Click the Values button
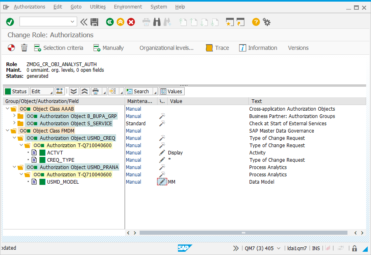 172,91
